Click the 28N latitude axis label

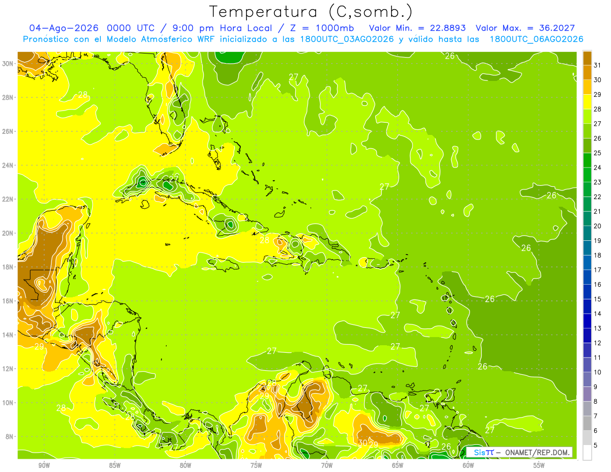click(8, 97)
